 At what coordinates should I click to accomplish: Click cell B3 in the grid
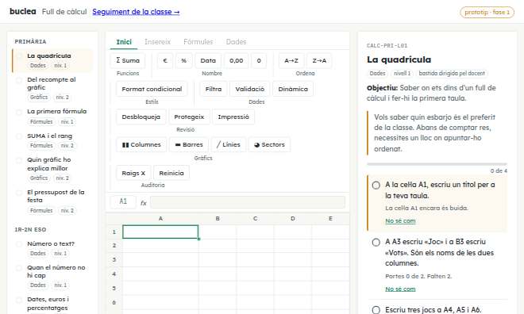point(218,259)
